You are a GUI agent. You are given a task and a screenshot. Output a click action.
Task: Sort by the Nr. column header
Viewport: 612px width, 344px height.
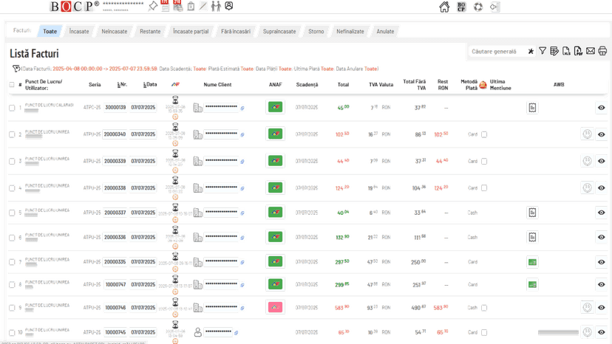[x=122, y=84]
